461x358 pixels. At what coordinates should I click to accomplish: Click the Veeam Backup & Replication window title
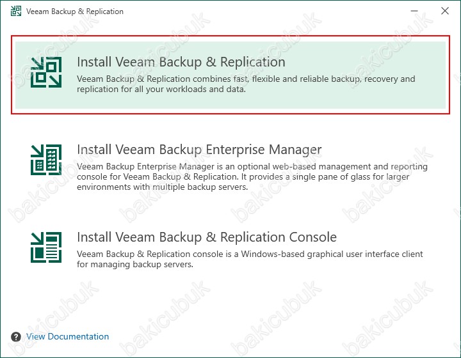75,12
